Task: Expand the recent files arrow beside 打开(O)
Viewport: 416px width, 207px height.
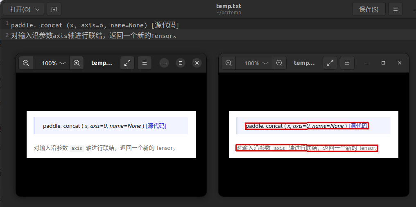Action: [38, 9]
